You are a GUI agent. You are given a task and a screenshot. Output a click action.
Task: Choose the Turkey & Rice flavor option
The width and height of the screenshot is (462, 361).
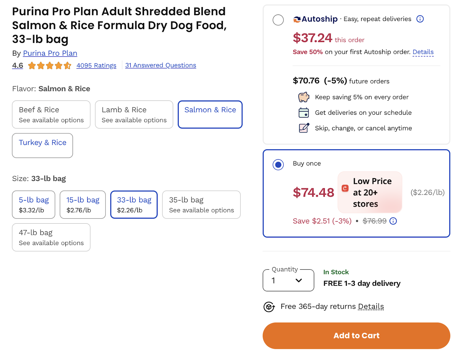tap(42, 145)
